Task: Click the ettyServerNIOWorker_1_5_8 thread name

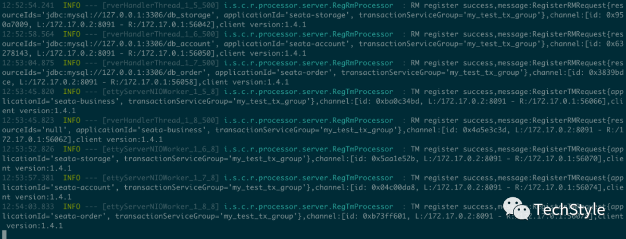Action: [x=161, y=92]
